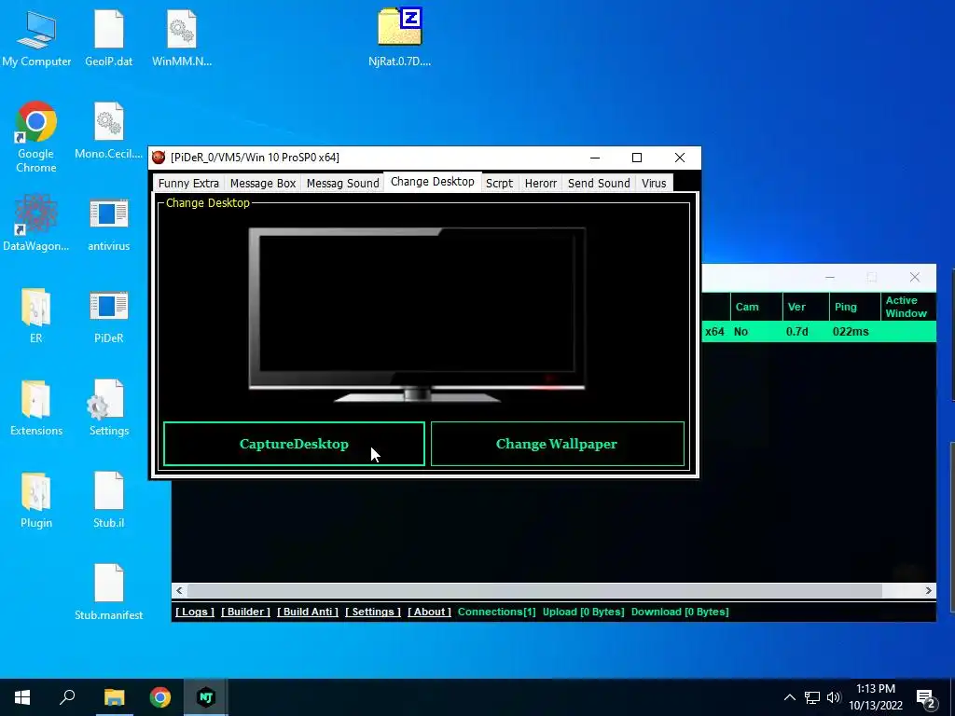The image size is (955, 716).
Task: Click the Cam column header
Action: [x=756, y=307]
